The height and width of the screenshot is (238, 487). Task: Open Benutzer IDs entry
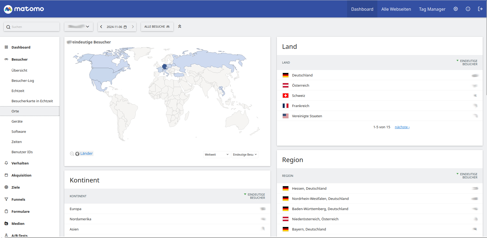click(x=22, y=152)
